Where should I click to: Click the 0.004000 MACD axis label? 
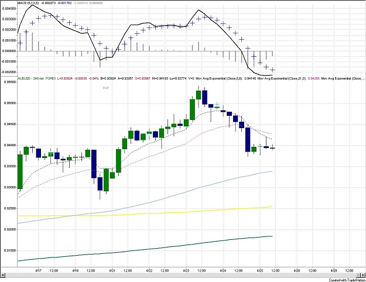click(9, 9)
